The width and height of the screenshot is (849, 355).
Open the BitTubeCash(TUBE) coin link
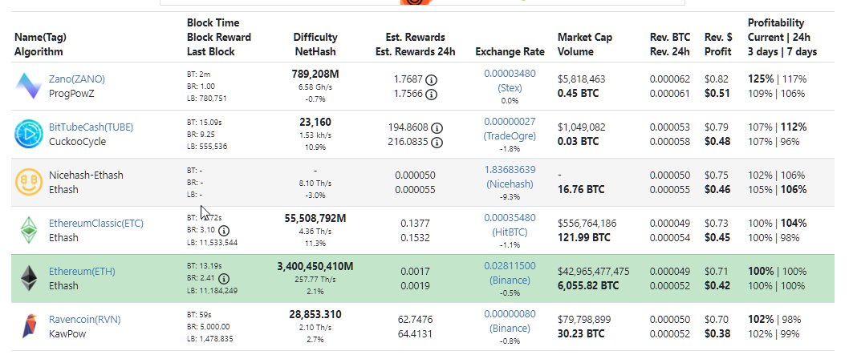pos(91,127)
